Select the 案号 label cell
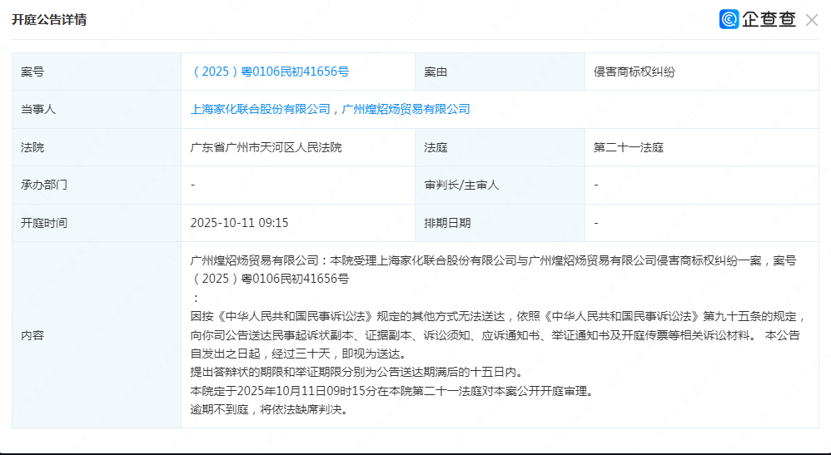Image resolution: width=831 pixels, height=455 pixels. pos(97,72)
